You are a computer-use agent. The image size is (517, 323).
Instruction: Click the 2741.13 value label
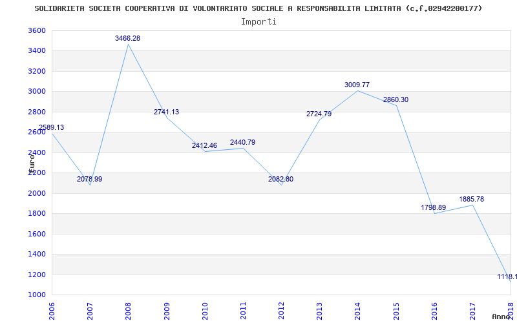[x=167, y=112]
